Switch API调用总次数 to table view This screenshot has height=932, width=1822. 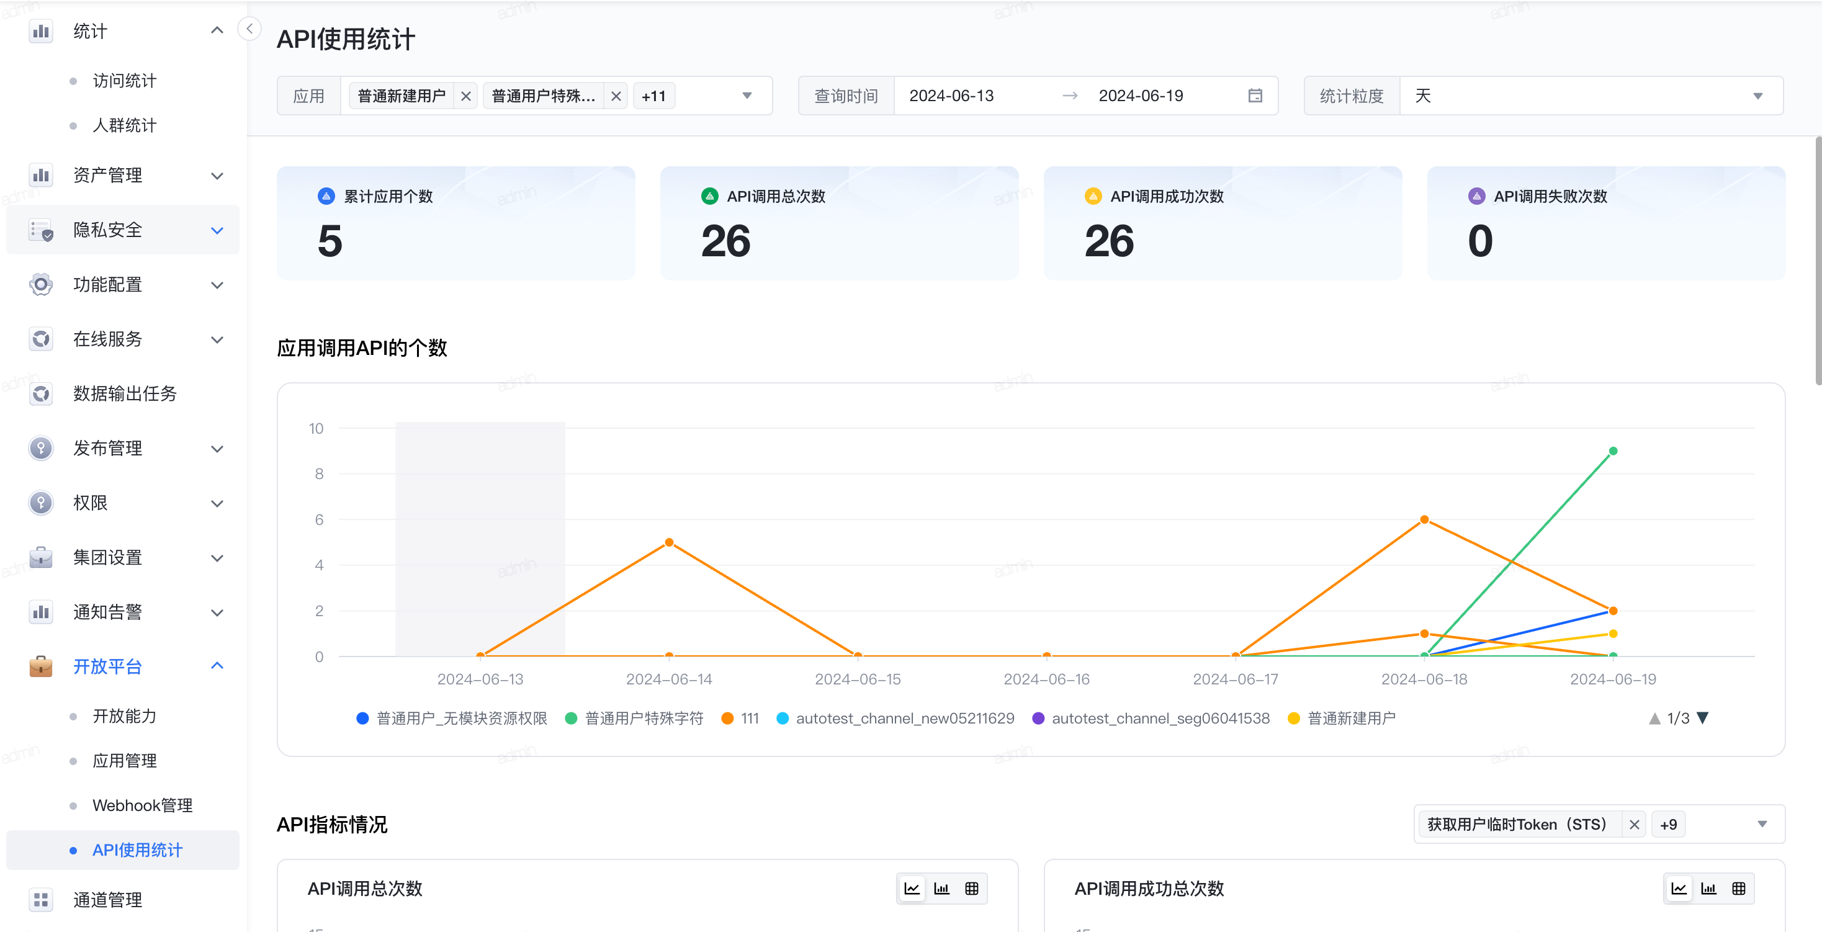click(972, 889)
